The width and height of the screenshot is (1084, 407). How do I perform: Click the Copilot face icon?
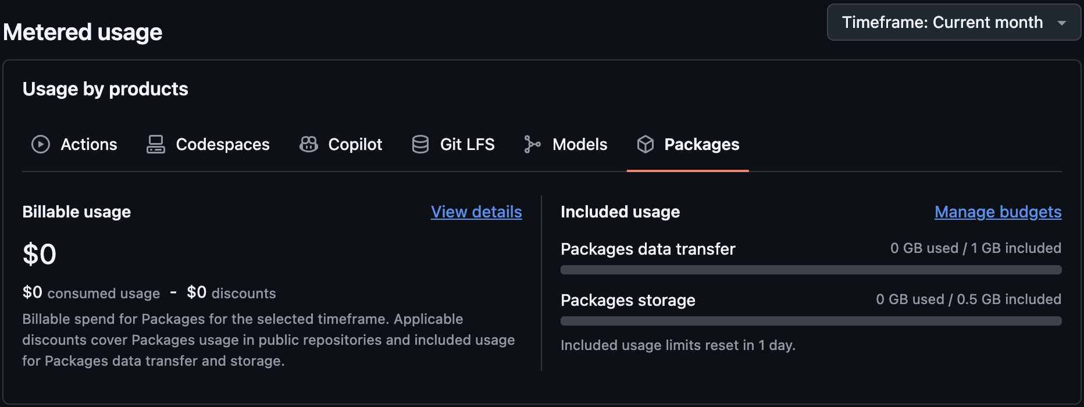[308, 144]
